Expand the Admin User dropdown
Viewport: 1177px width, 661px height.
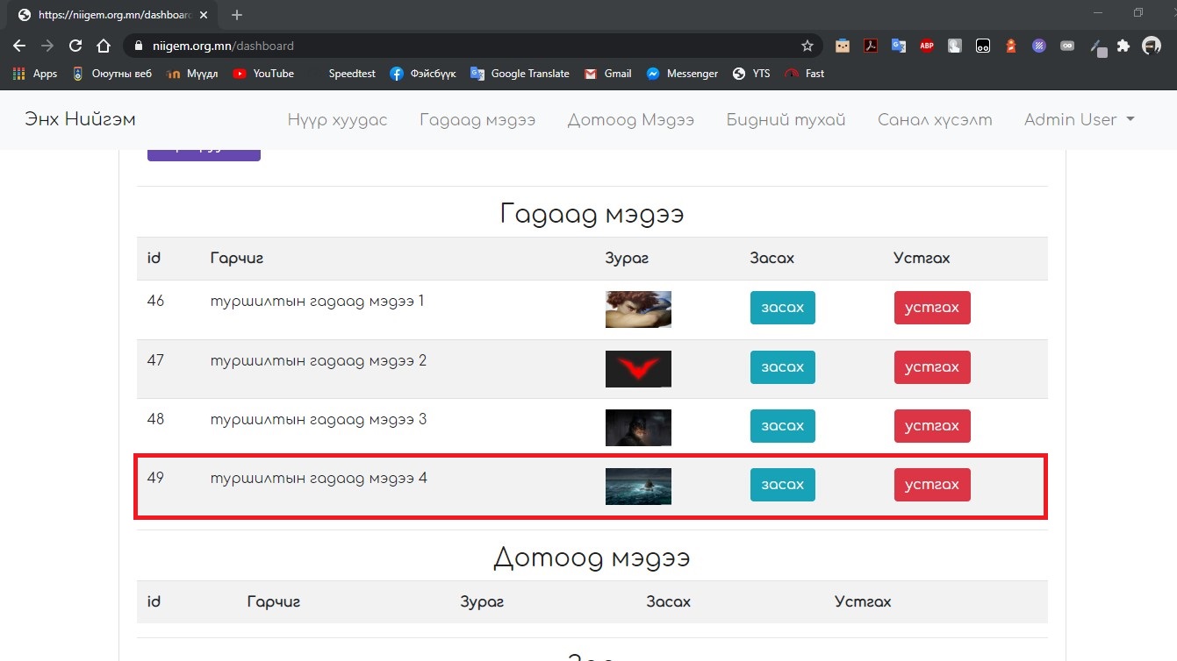click(1079, 119)
